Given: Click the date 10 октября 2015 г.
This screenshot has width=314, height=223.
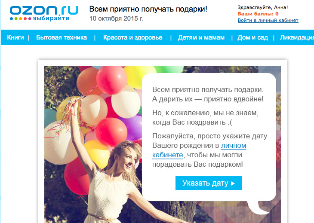Looking at the screenshot, I should (x=116, y=18).
